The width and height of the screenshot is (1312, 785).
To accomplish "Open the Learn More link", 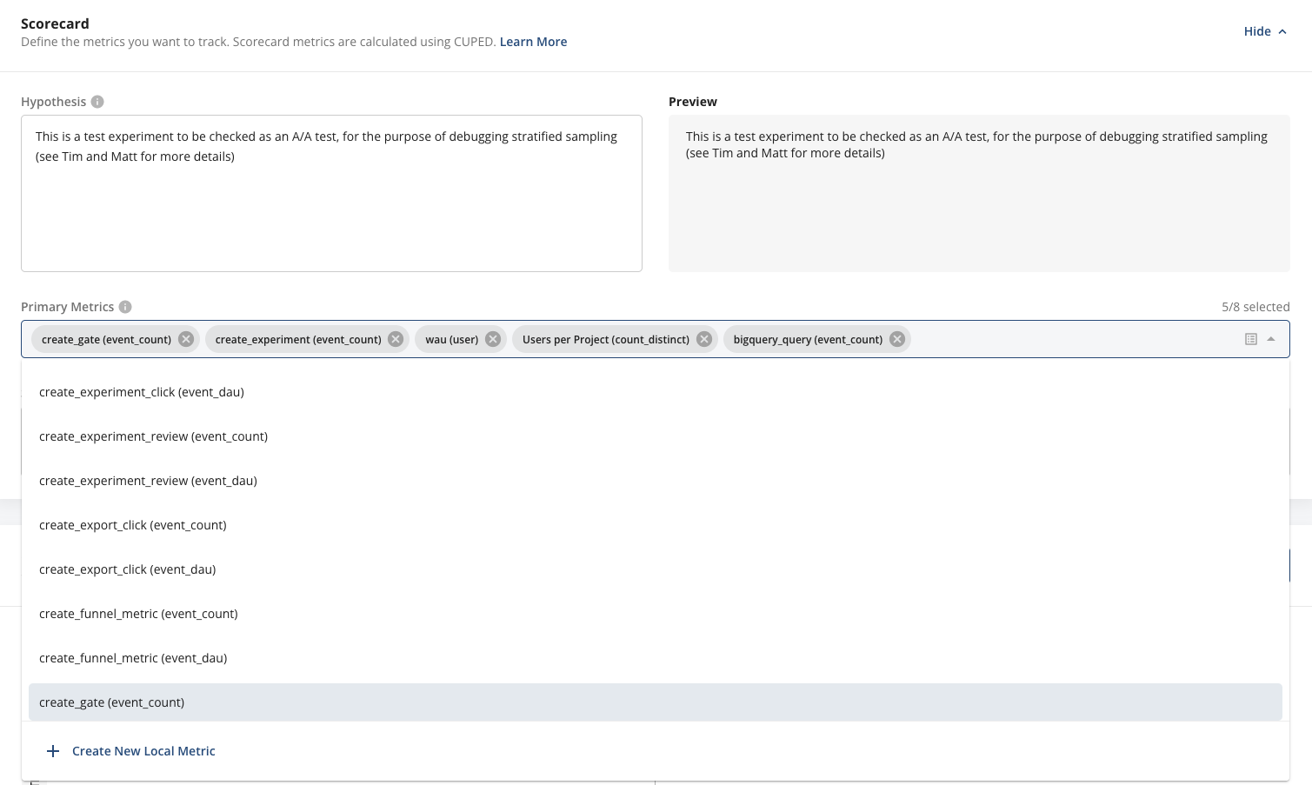I will coord(533,41).
